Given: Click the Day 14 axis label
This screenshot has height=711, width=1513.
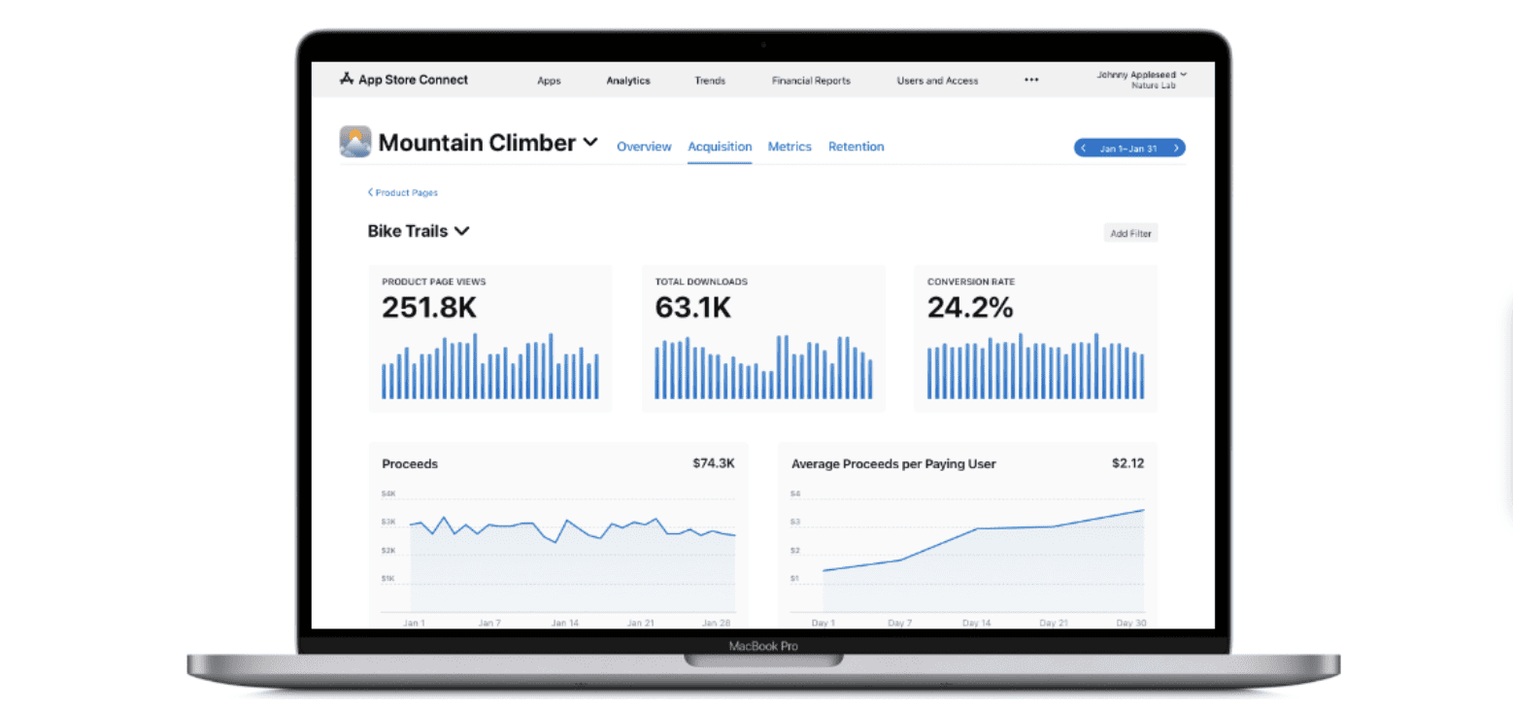Looking at the screenshot, I should [x=977, y=623].
